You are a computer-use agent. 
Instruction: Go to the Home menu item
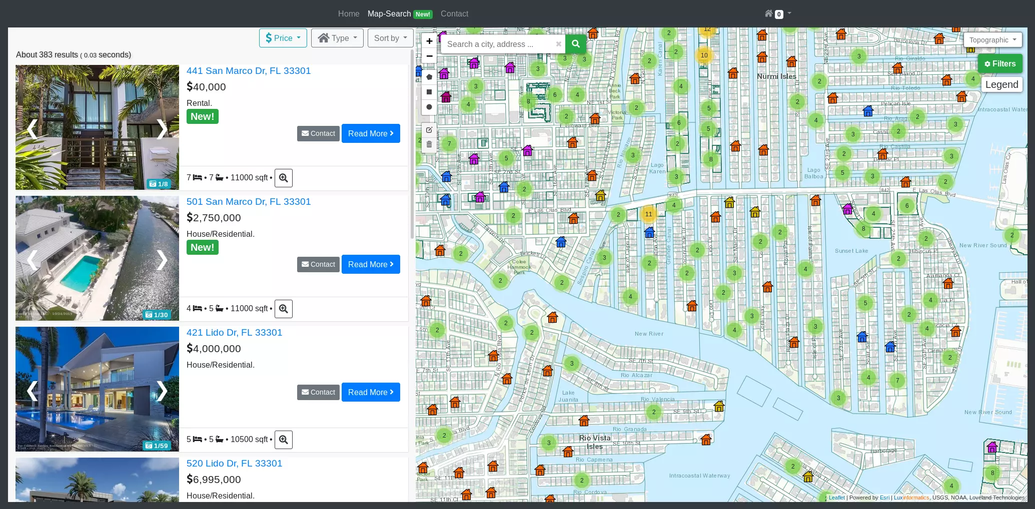[349, 13]
